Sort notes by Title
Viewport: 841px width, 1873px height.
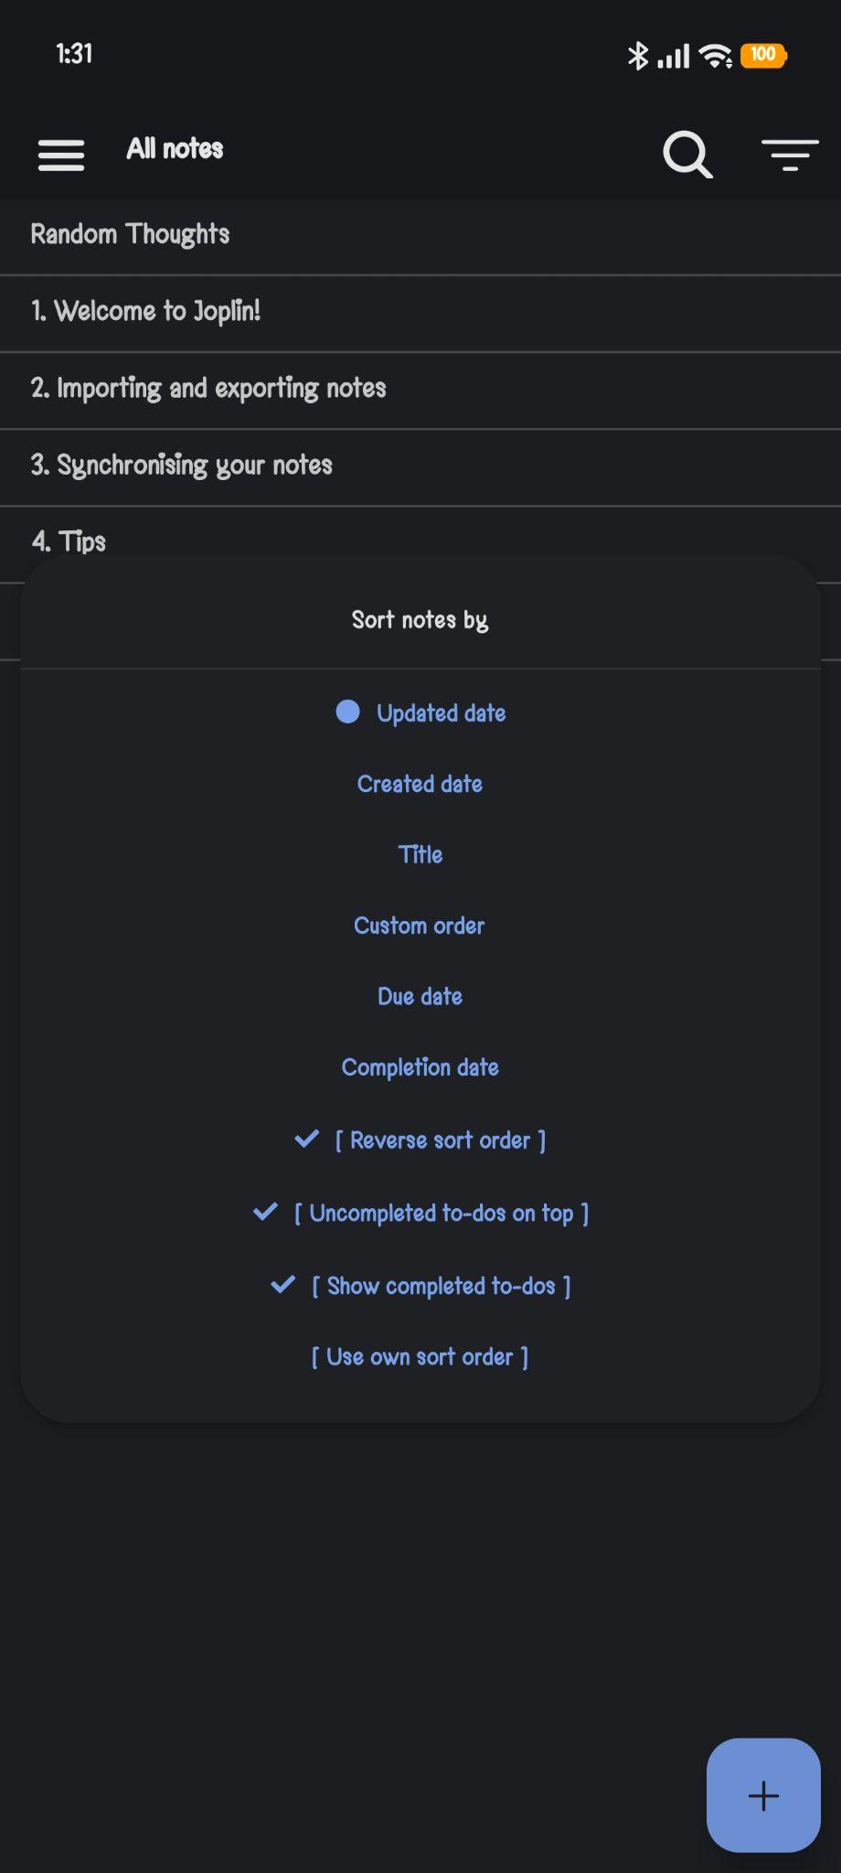pos(420,854)
